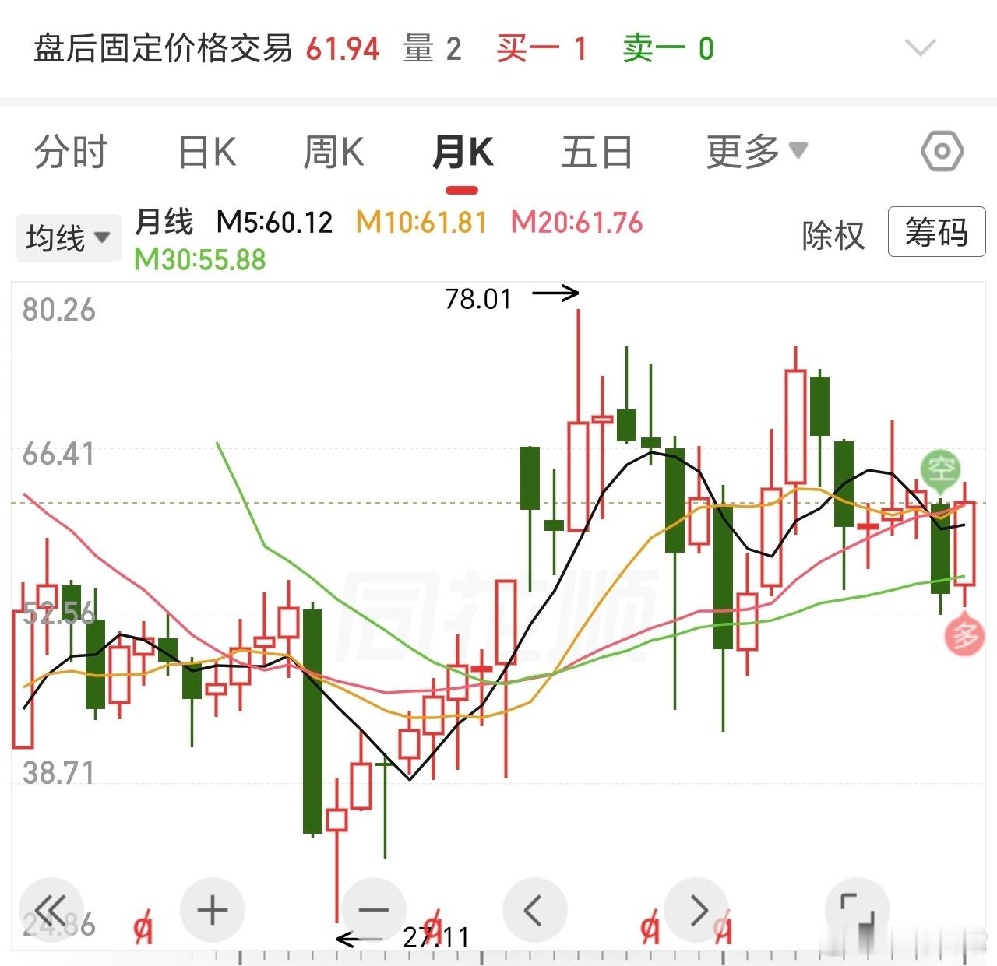Tap the 80.26 price axis label
The width and height of the screenshot is (997, 966).
tap(59, 310)
